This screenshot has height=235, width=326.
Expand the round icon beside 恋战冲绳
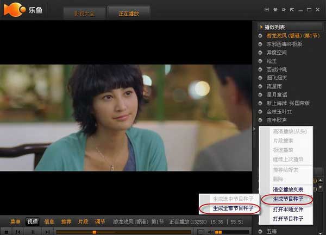[260, 69]
